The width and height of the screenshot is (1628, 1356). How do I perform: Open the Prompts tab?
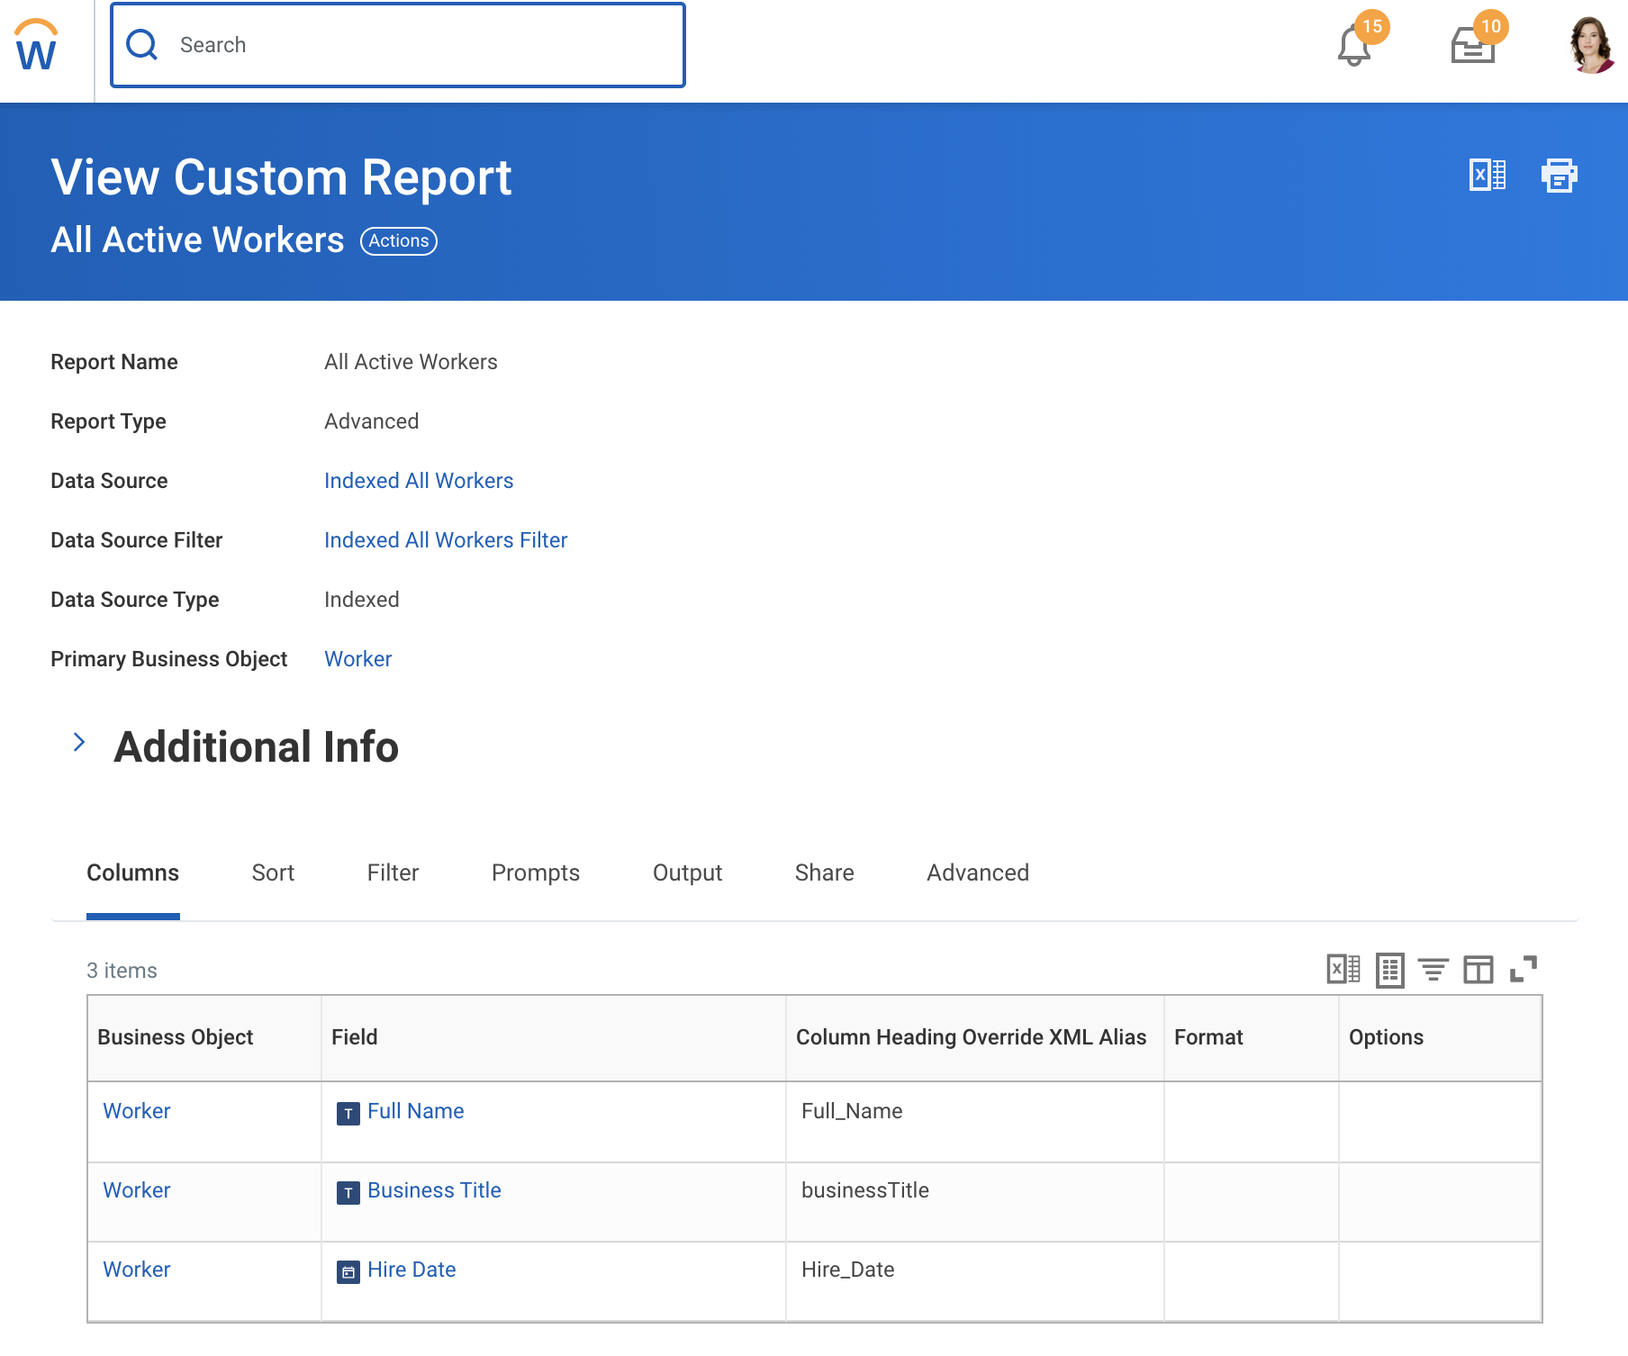coord(535,872)
